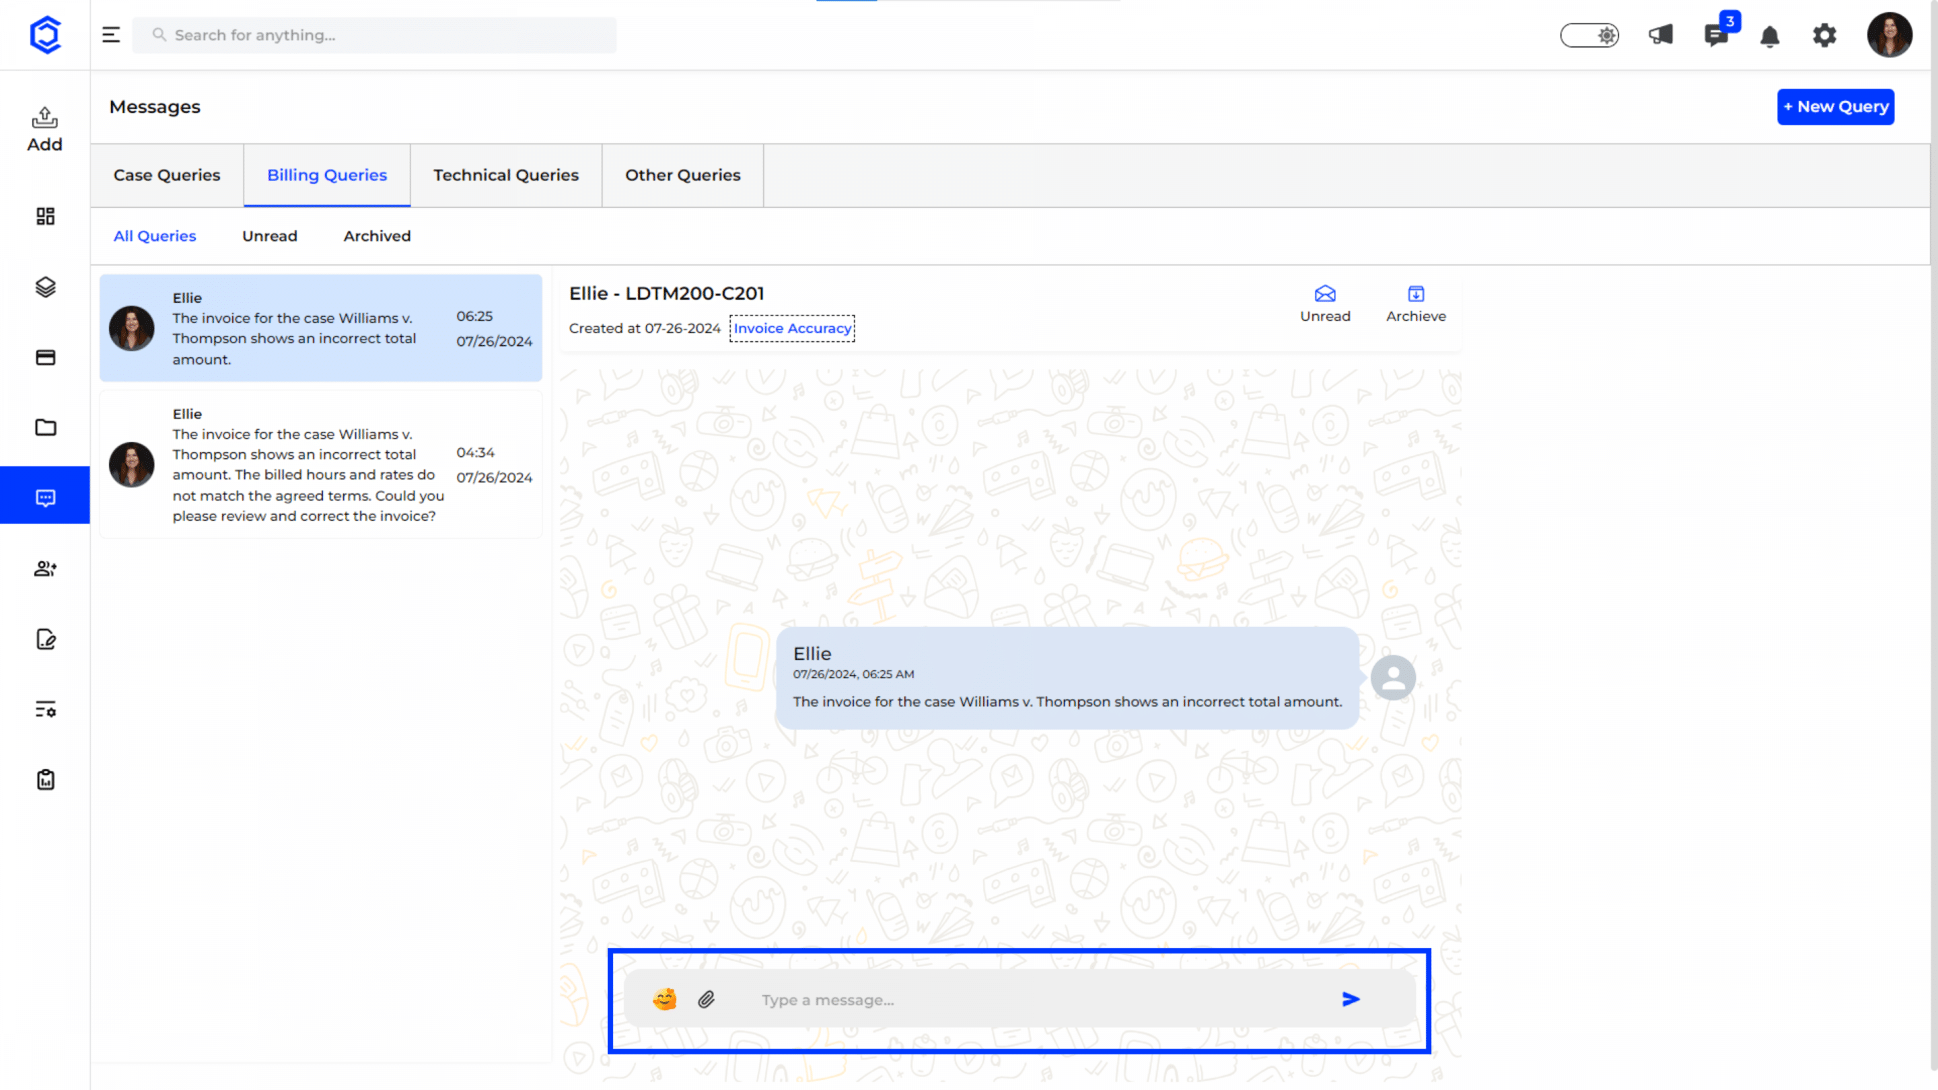This screenshot has width=1938, height=1090.
Task: Open the announcements megaphone icon
Action: tap(1660, 34)
